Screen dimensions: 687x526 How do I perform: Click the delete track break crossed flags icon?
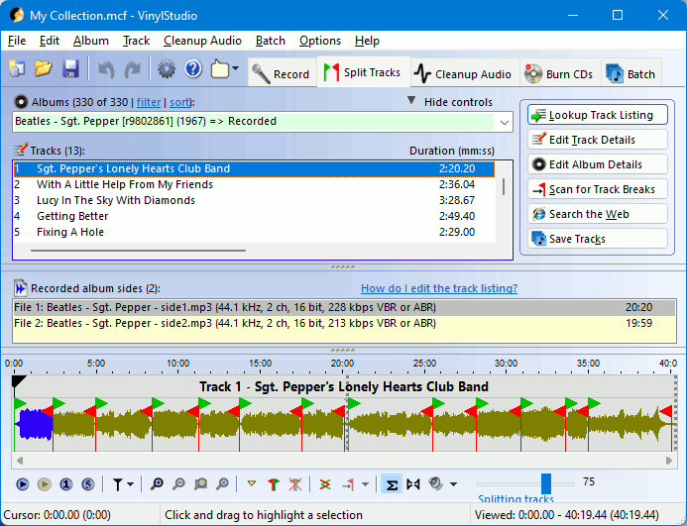tap(295, 484)
